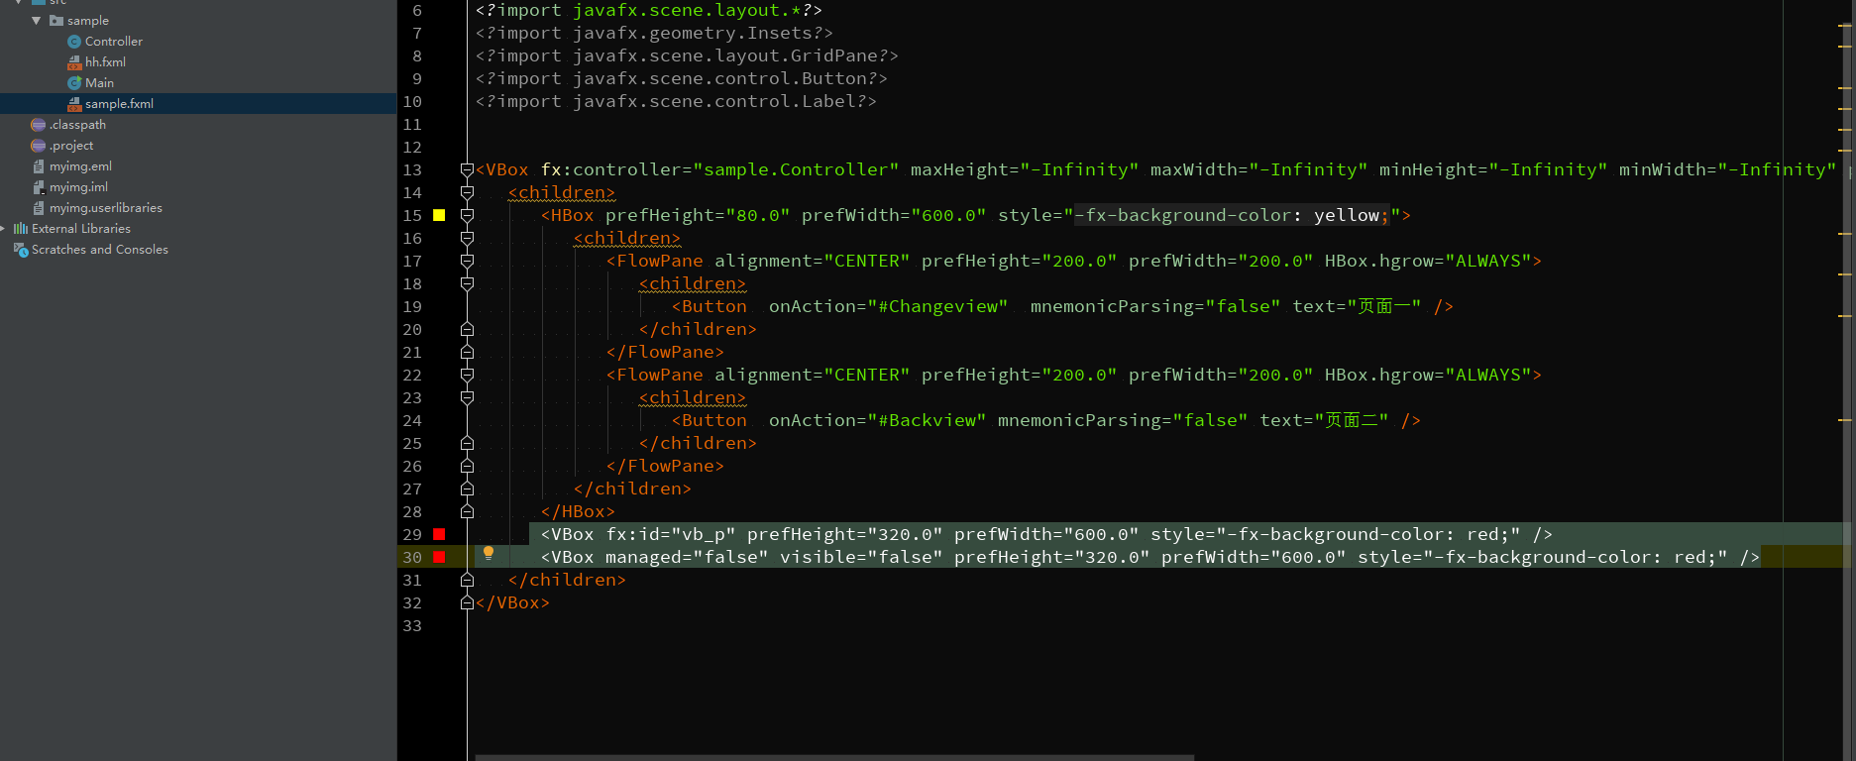Open the Main class file

pyautogui.click(x=99, y=83)
